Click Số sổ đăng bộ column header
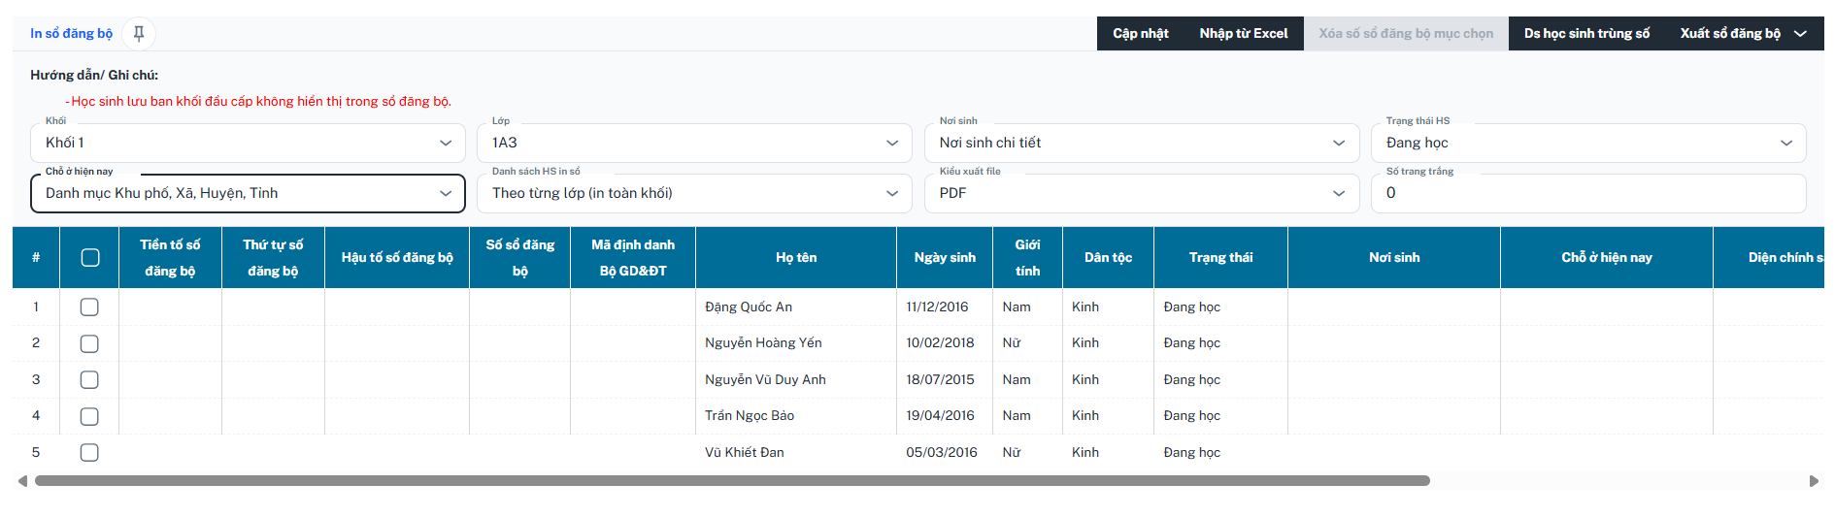 click(520, 258)
